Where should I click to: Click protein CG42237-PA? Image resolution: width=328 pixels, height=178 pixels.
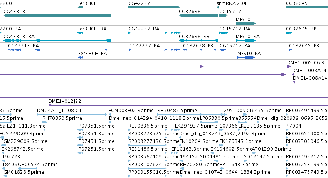tap(155, 50)
